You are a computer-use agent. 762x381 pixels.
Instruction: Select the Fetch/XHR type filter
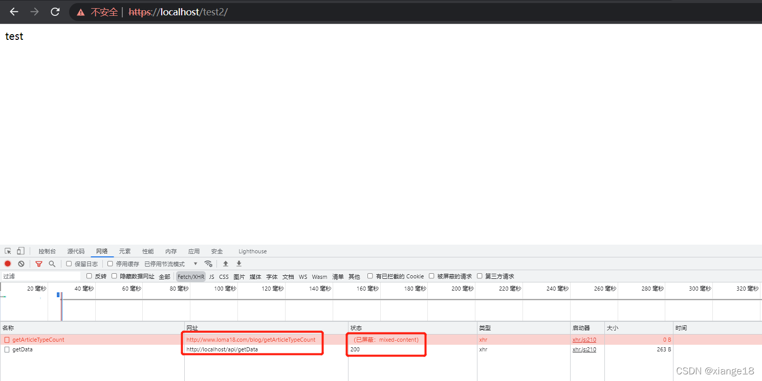coord(191,277)
